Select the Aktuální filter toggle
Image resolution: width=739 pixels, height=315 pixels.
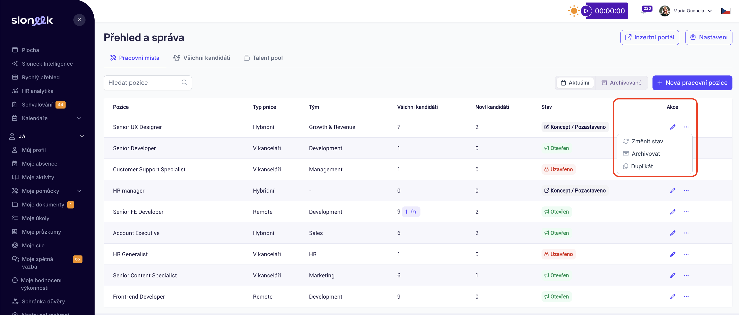click(575, 83)
